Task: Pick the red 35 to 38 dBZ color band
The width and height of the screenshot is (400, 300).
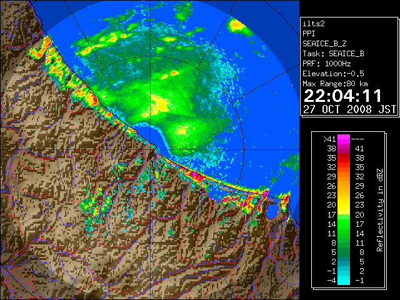Action: pos(344,158)
